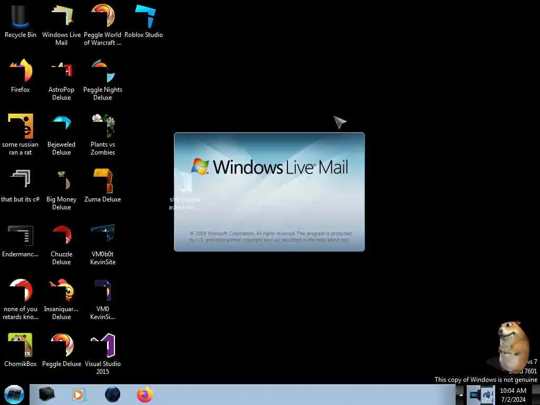Image resolution: width=540 pixels, height=405 pixels.
Task: Select the 'VM0 KevinSi...' desktop icon
Action: click(x=103, y=300)
